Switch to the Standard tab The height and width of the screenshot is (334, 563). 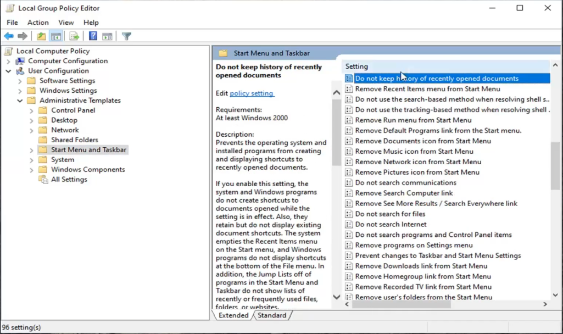coord(272,315)
